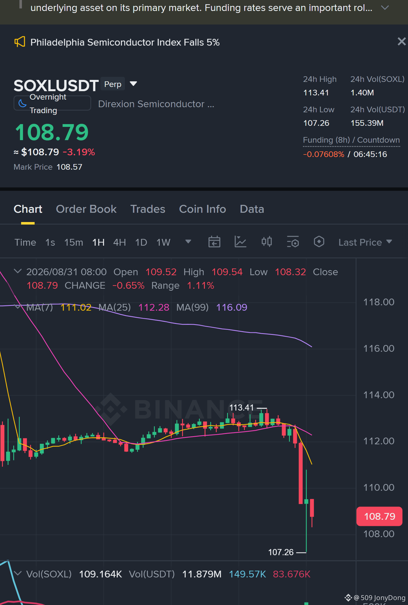This screenshot has height=605, width=408.
Task: Click the calendar go-to-date icon
Action: pyautogui.click(x=214, y=242)
